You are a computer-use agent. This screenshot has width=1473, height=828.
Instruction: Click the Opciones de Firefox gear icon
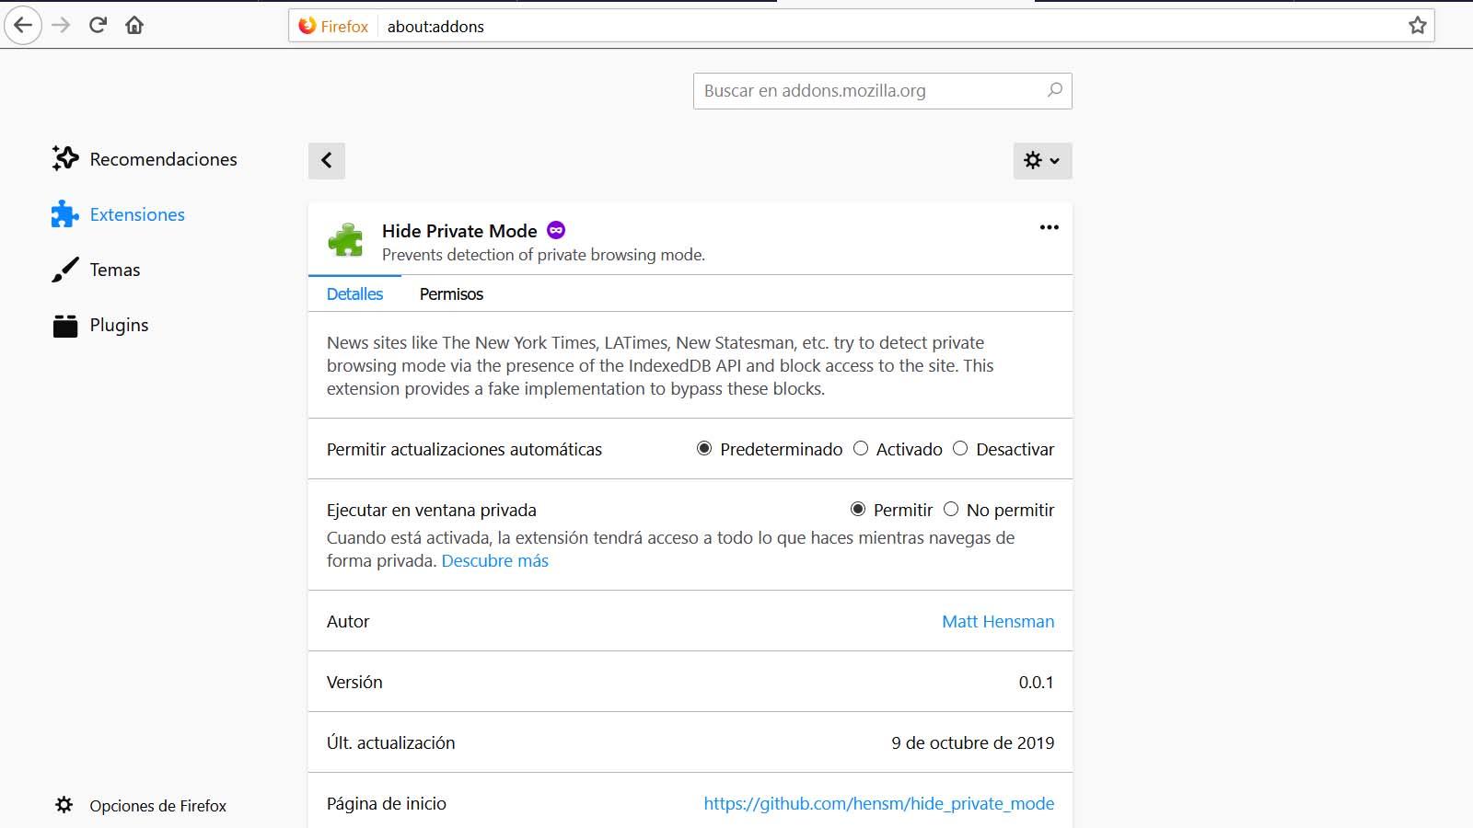click(x=64, y=805)
